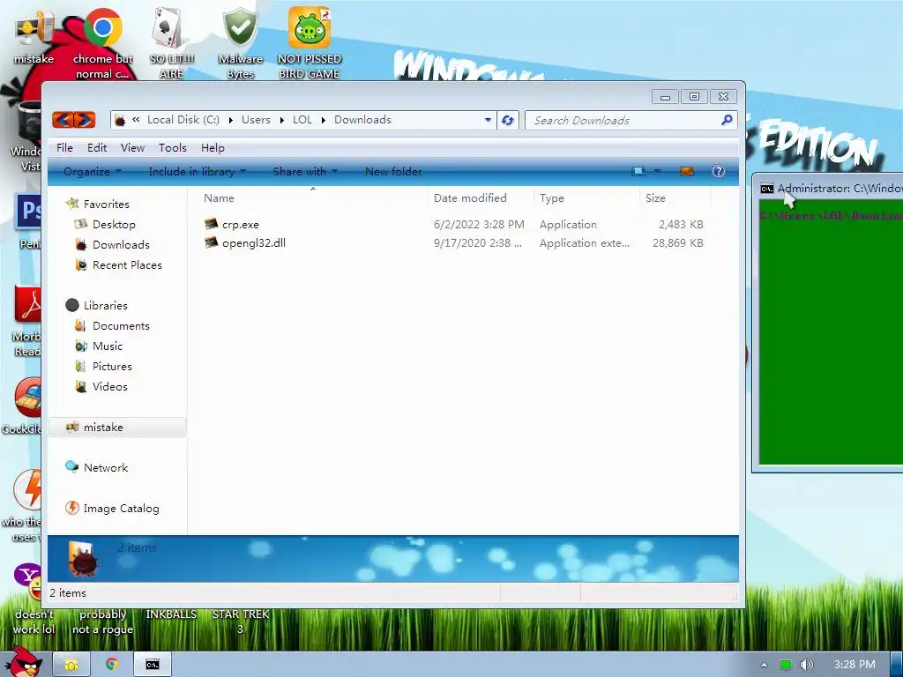Open the SO LIT!!! AIRE solitaire icon

[x=171, y=42]
